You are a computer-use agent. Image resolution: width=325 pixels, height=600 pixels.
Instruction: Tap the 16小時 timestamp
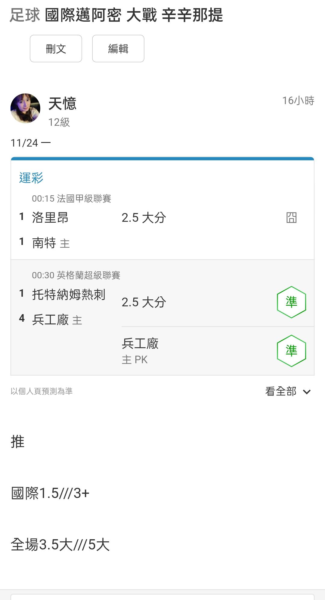point(298,101)
